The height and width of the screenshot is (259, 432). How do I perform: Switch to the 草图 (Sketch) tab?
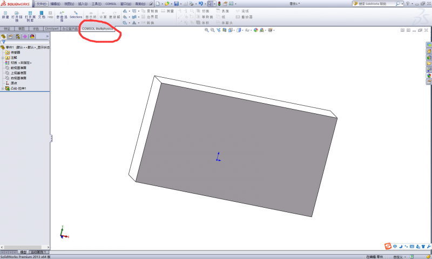[x=22, y=29]
